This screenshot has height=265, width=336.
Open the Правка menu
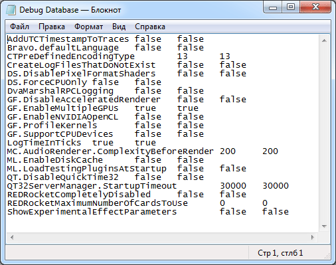pyautogui.click(x=52, y=27)
